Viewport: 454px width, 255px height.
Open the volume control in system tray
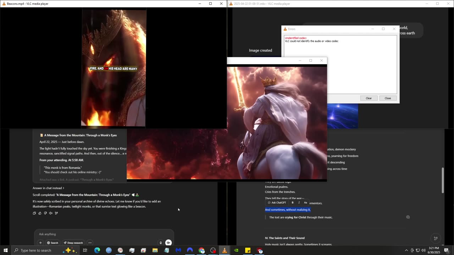click(x=423, y=250)
